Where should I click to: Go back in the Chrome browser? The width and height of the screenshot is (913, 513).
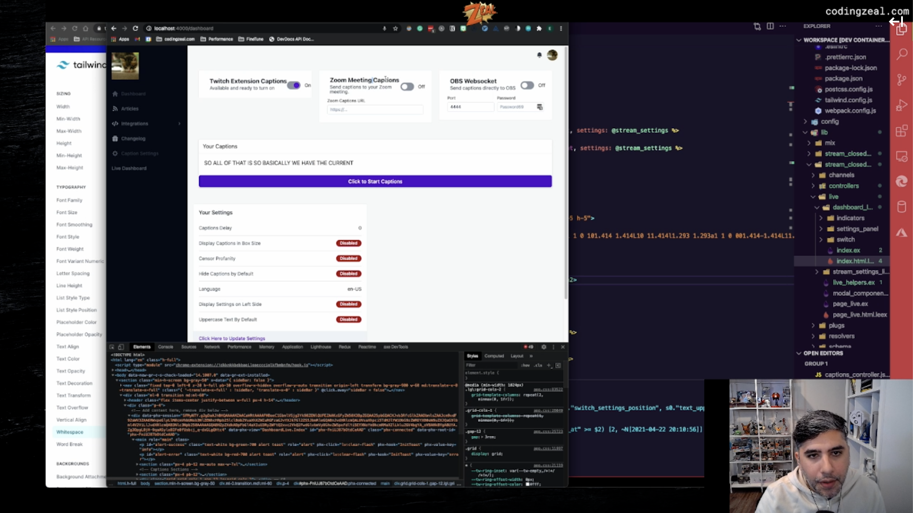[114, 28]
